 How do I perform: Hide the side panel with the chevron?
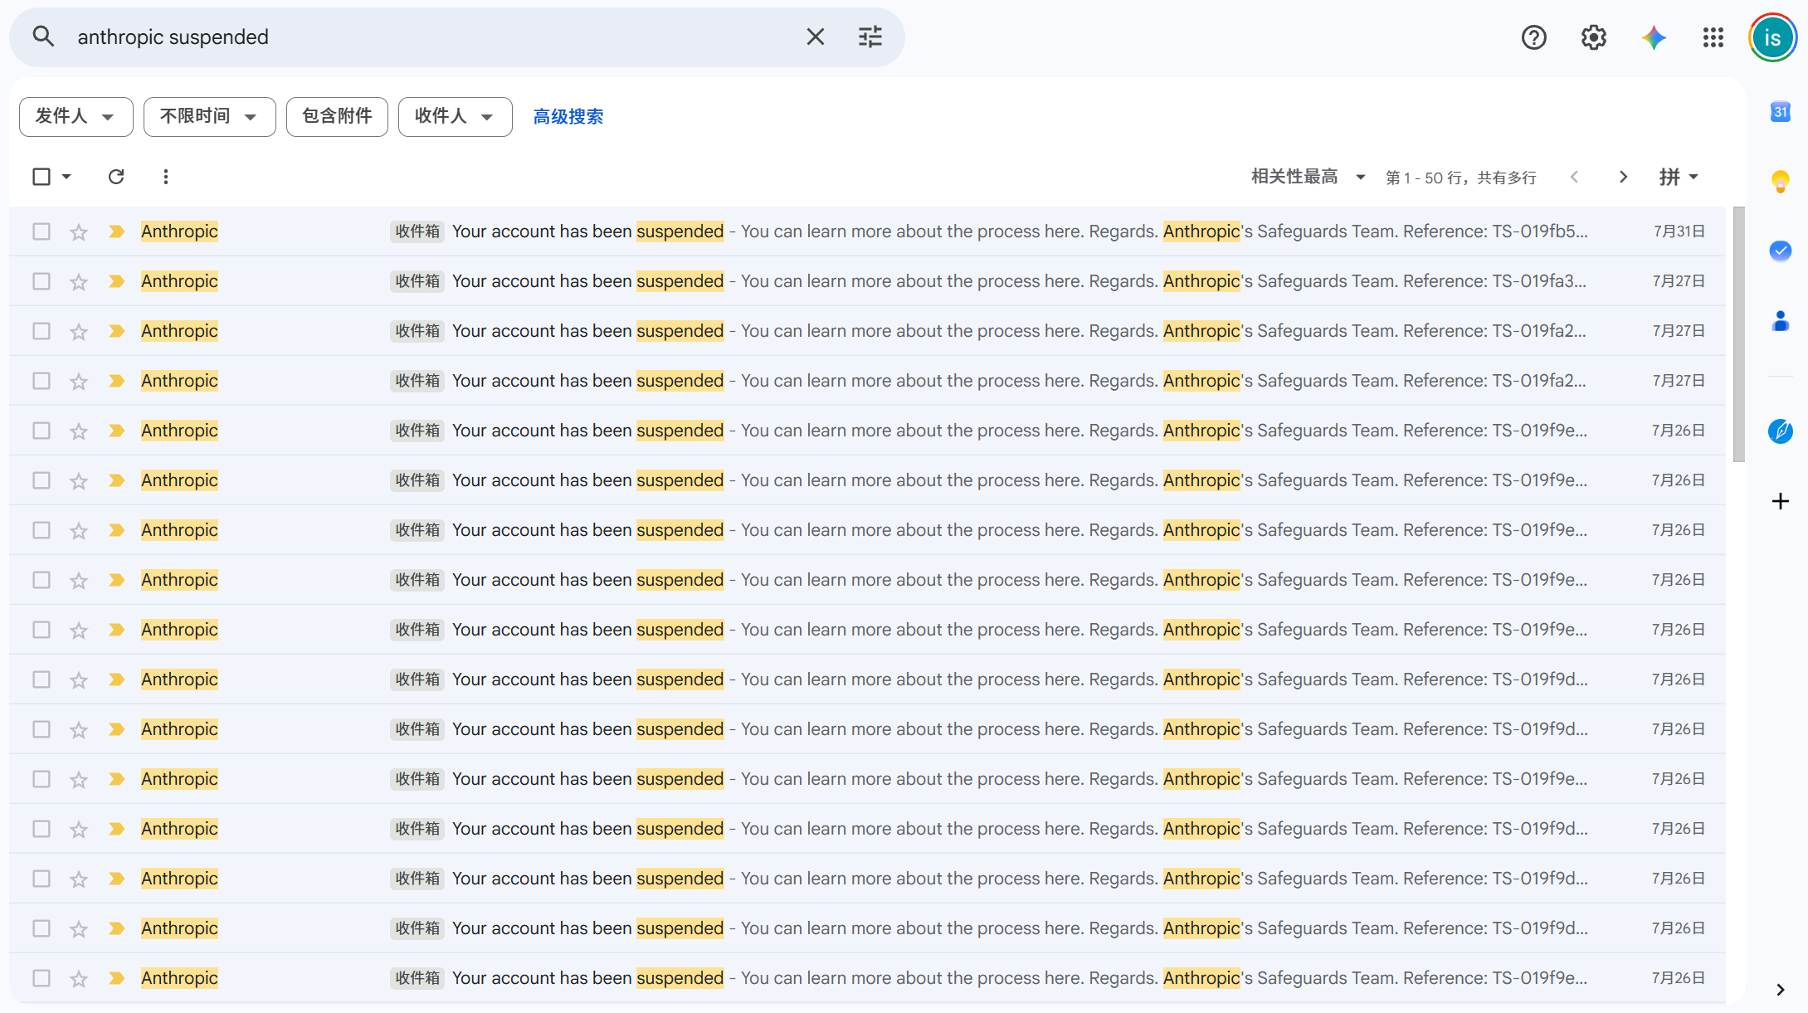coord(1781,989)
